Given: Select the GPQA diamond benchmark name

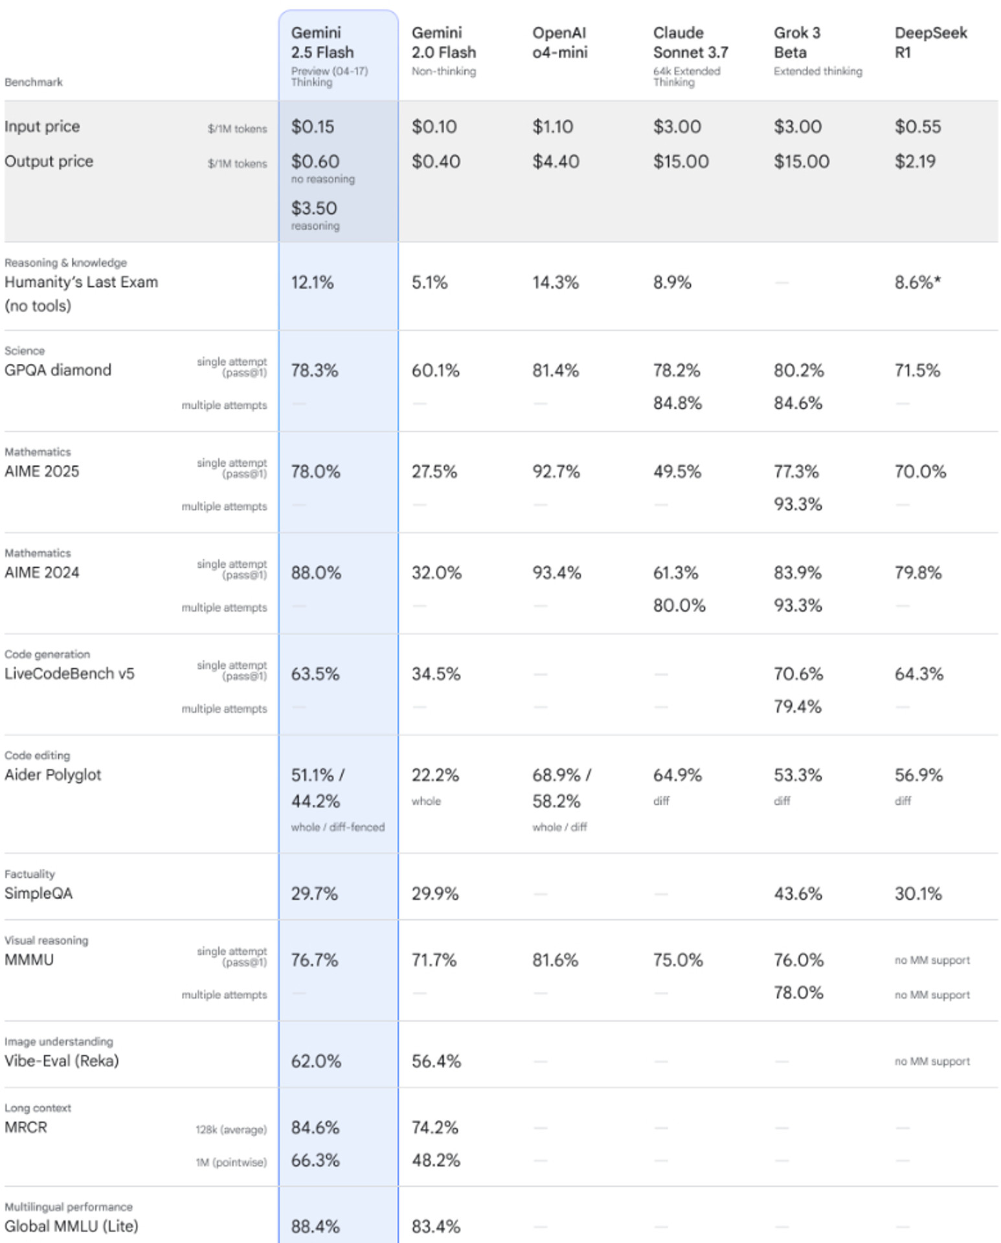Looking at the screenshot, I should (x=58, y=370).
